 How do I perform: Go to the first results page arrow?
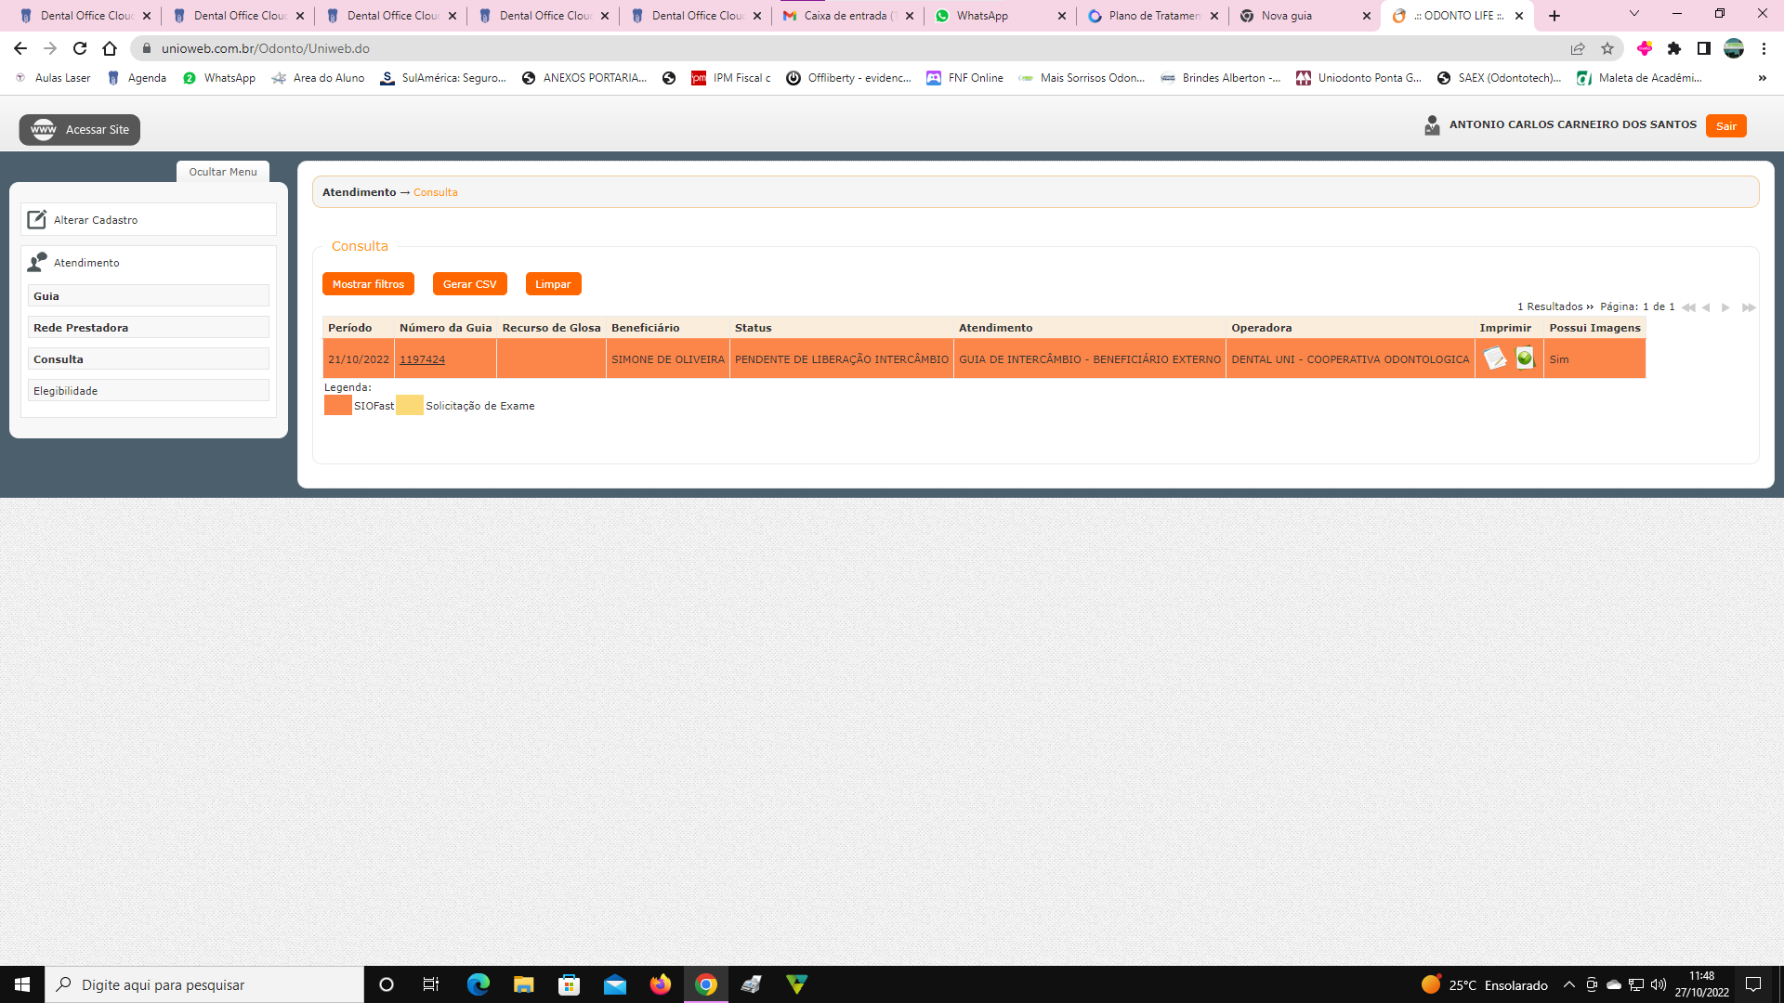coord(1687,307)
